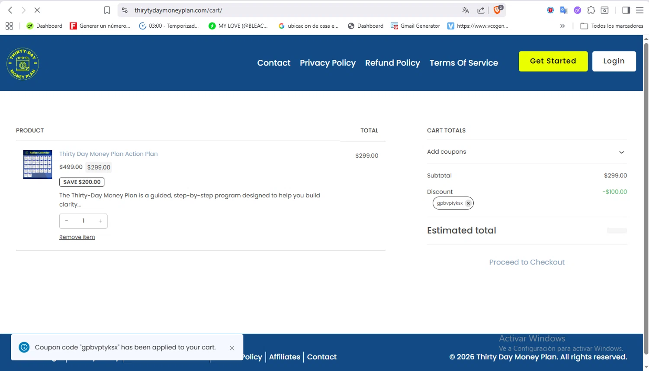Go back using browser back arrow
The width and height of the screenshot is (649, 371).
[10, 10]
